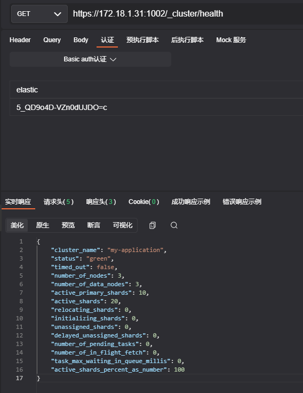Click the username field containing elastic
303x393 pixels.
point(156,90)
